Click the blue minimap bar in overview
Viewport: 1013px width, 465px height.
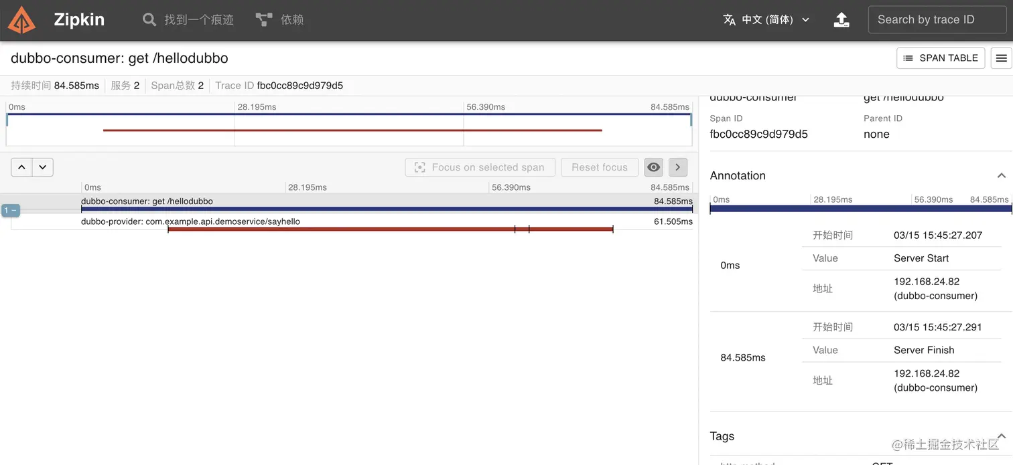tap(349, 114)
